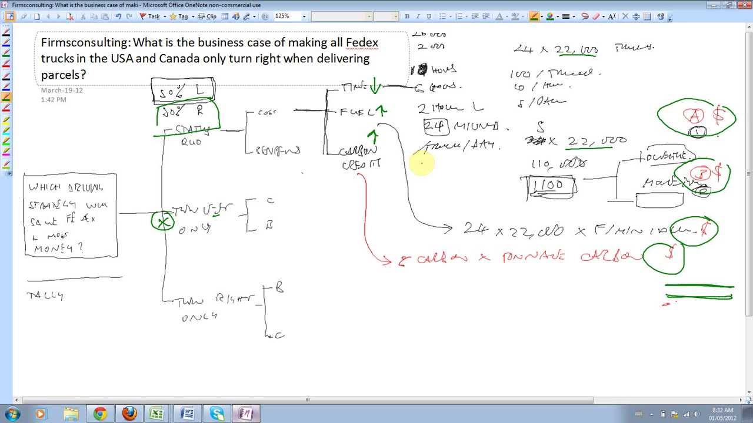Go forward with the right arrow

59,16
